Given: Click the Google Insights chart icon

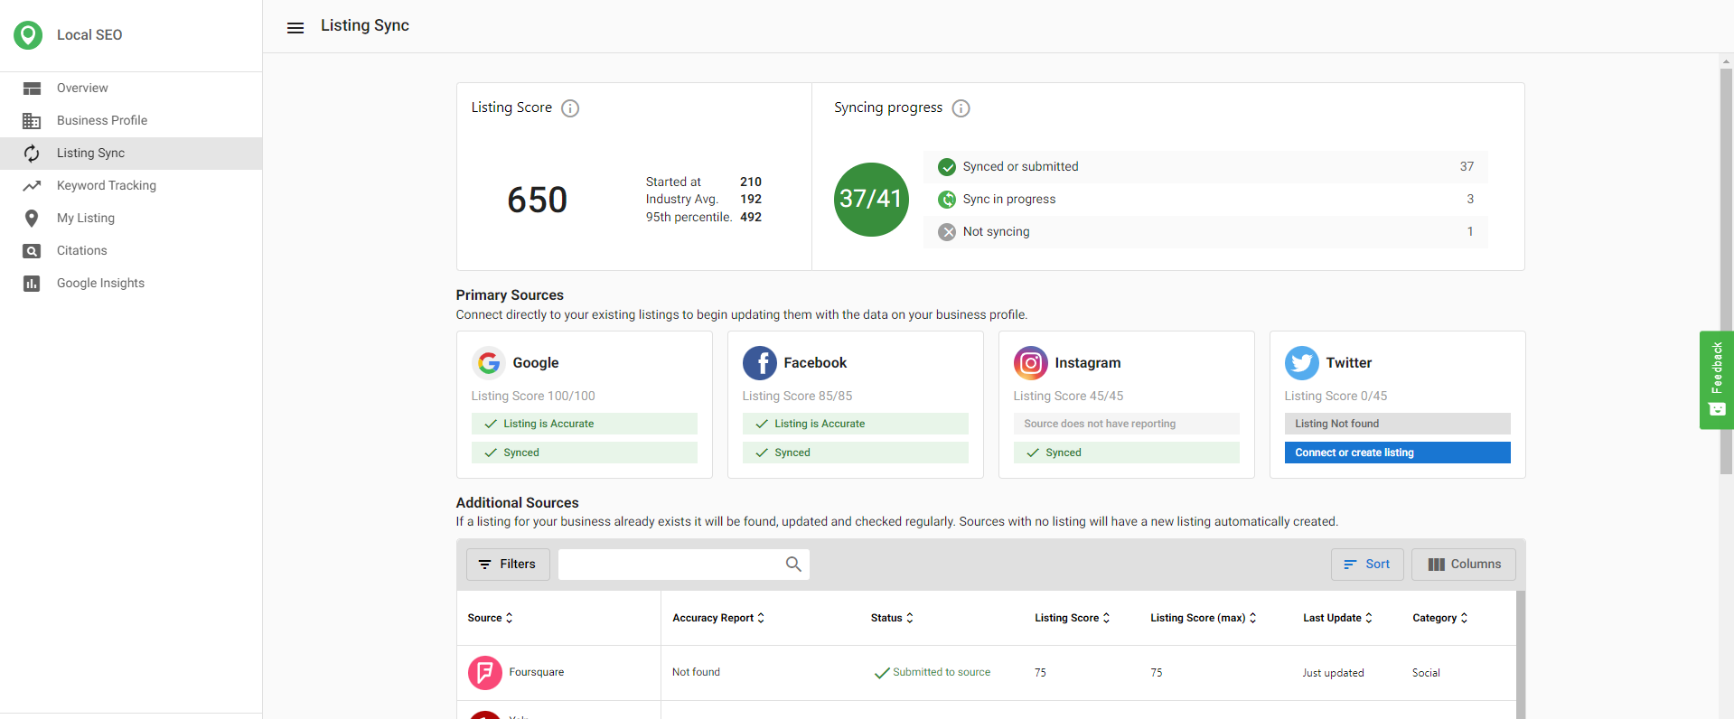Looking at the screenshot, I should click(32, 284).
